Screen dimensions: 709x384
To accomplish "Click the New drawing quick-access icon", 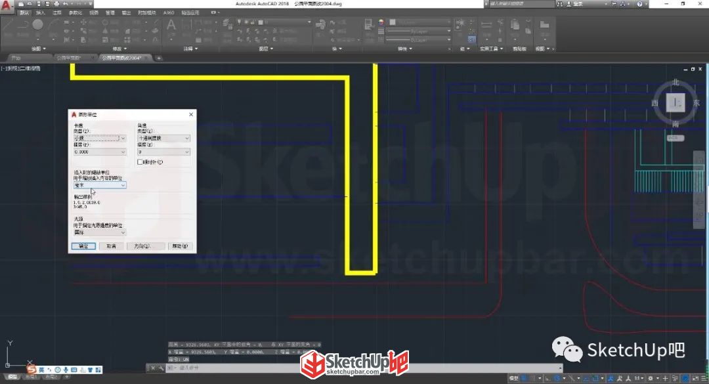I will (21, 4).
